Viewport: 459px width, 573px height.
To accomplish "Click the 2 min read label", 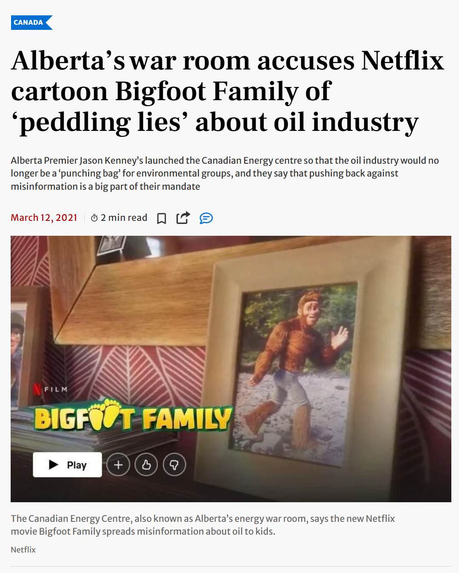I will [124, 217].
